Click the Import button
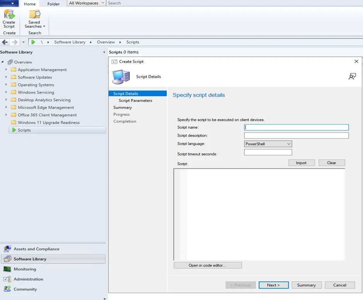 pyautogui.click(x=302, y=163)
